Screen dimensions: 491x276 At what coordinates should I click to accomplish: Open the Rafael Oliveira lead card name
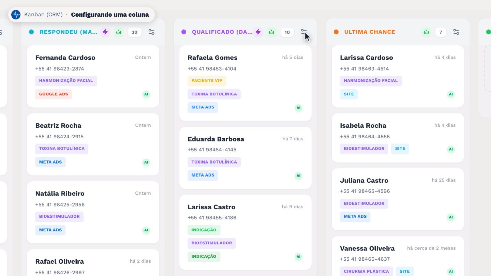60,262
